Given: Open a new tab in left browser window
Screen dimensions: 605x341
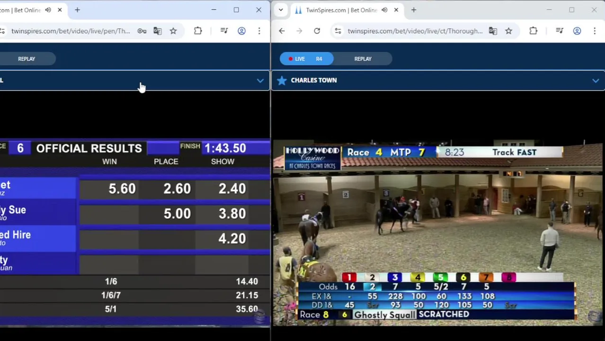Looking at the screenshot, I should [x=77, y=10].
